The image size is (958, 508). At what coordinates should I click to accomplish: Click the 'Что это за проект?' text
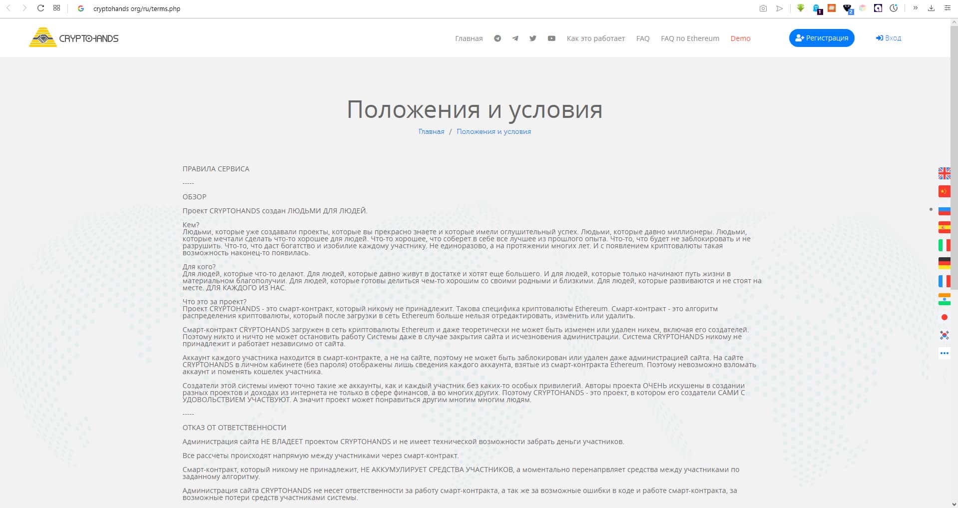214,302
